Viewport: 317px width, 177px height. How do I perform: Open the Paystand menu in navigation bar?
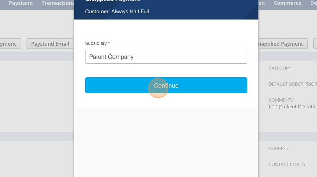21,3
